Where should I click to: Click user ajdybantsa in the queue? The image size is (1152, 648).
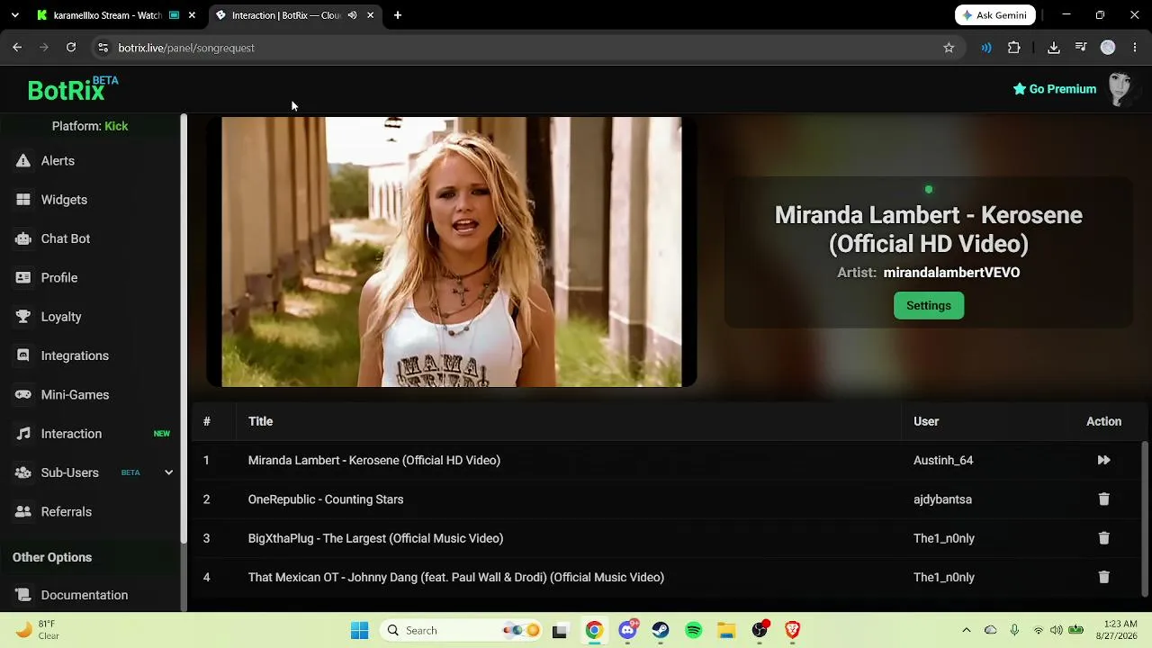(942, 499)
